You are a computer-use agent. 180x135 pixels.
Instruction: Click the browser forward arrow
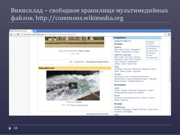pyautogui.click(x=14, y=34)
